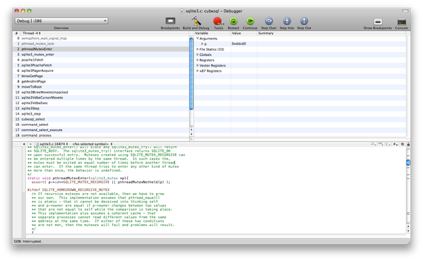Click the Variable column header

click(x=212, y=33)
